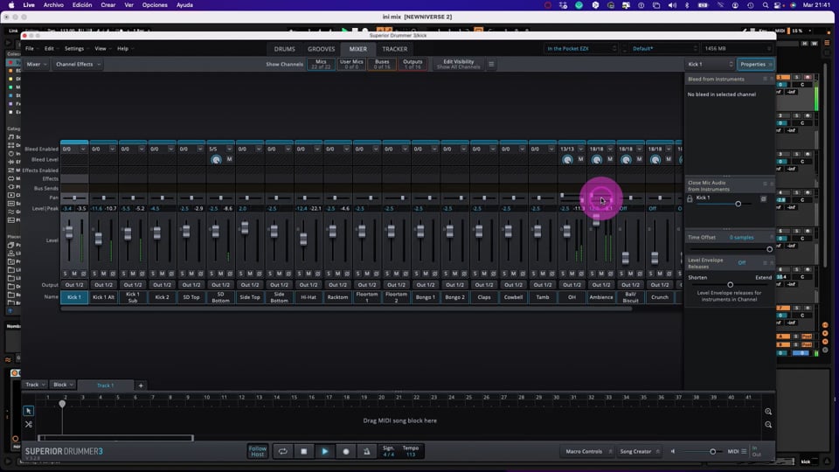Open the MIDI in/out menu icon

tap(744, 451)
